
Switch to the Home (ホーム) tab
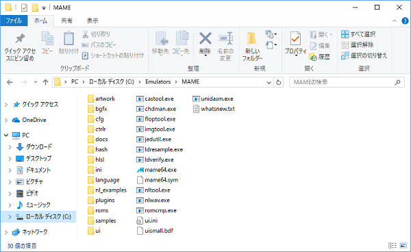click(41, 21)
